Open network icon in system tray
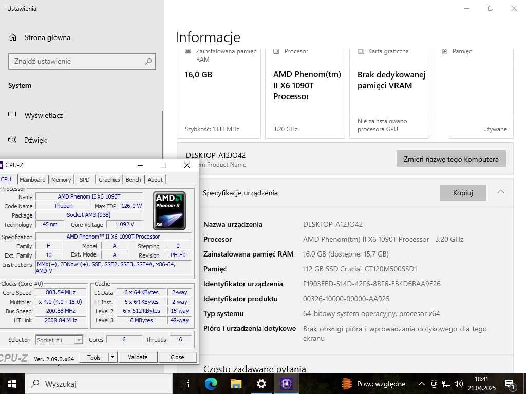This screenshot has width=526, height=394. 446,384
